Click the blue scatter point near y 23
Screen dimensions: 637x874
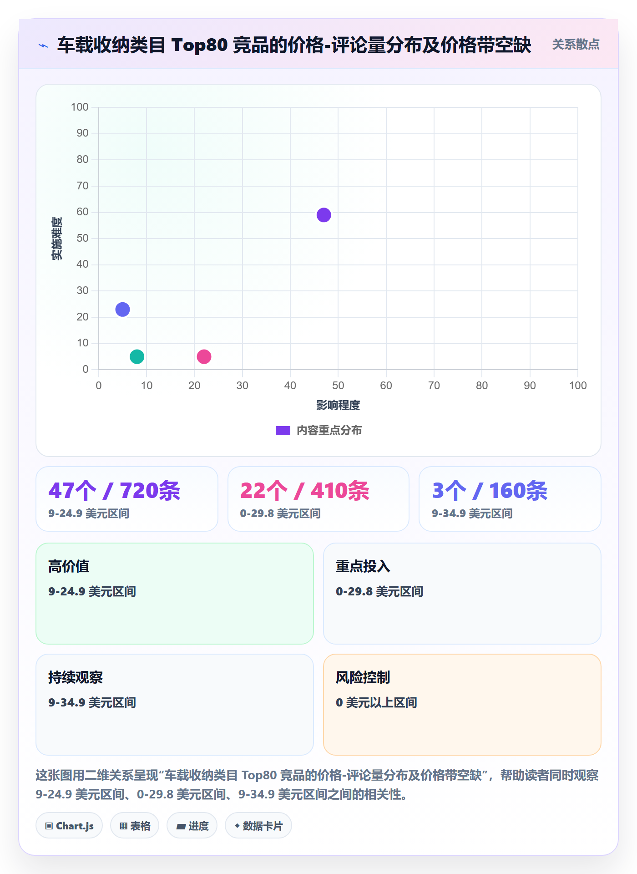(x=122, y=310)
